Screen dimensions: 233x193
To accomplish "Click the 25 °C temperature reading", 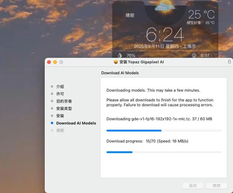I will pos(201,15).
